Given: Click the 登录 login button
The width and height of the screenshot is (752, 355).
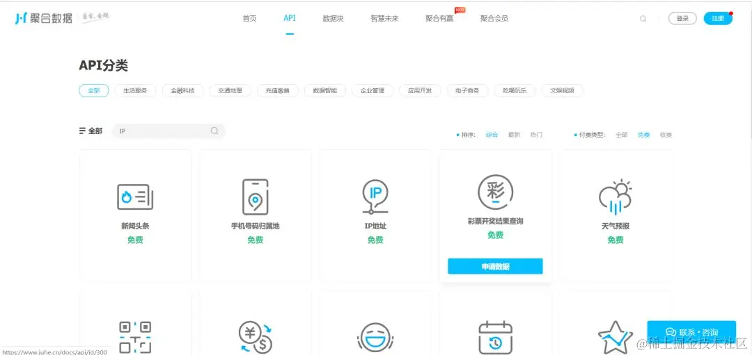Looking at the screenshot, I should coord(682,18).
